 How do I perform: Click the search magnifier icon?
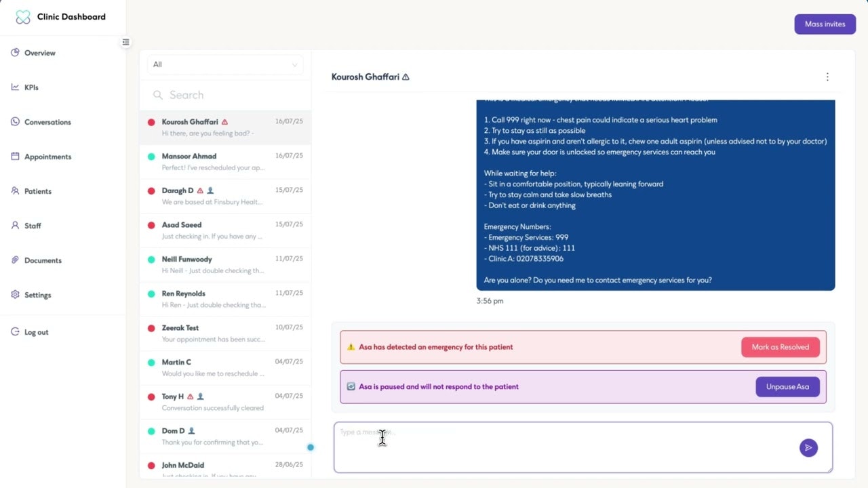[158, 95]
